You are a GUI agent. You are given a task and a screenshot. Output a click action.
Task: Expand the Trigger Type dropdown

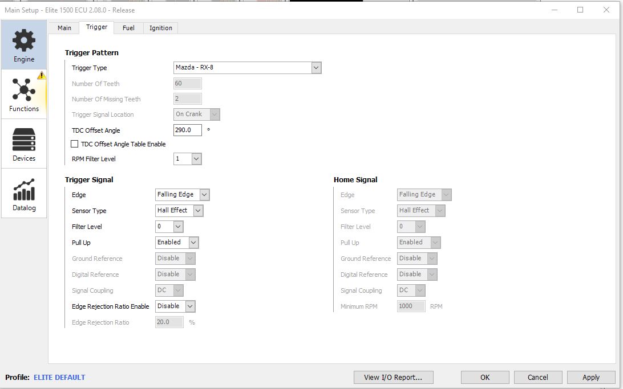316,68
